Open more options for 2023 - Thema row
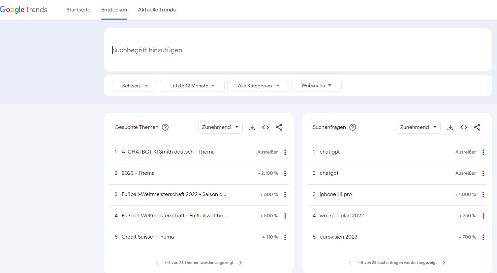This screenshot has height=273, width=497. (x=285, y=173)
